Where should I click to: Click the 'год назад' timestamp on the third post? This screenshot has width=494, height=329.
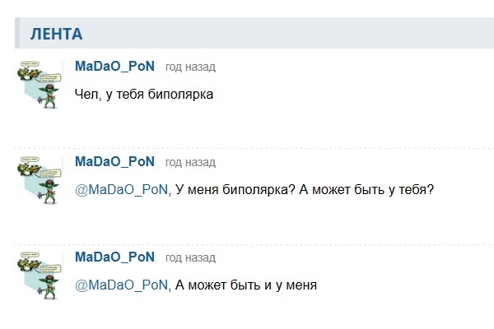click(191, 257)
